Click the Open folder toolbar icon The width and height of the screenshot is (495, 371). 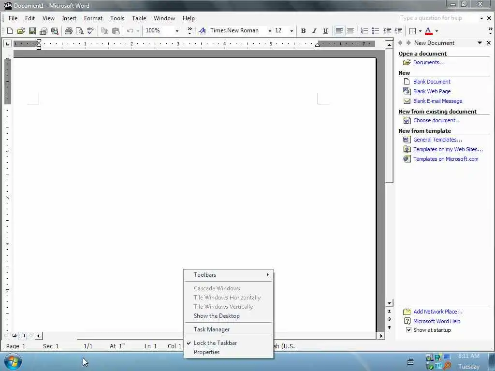[21, 30]
